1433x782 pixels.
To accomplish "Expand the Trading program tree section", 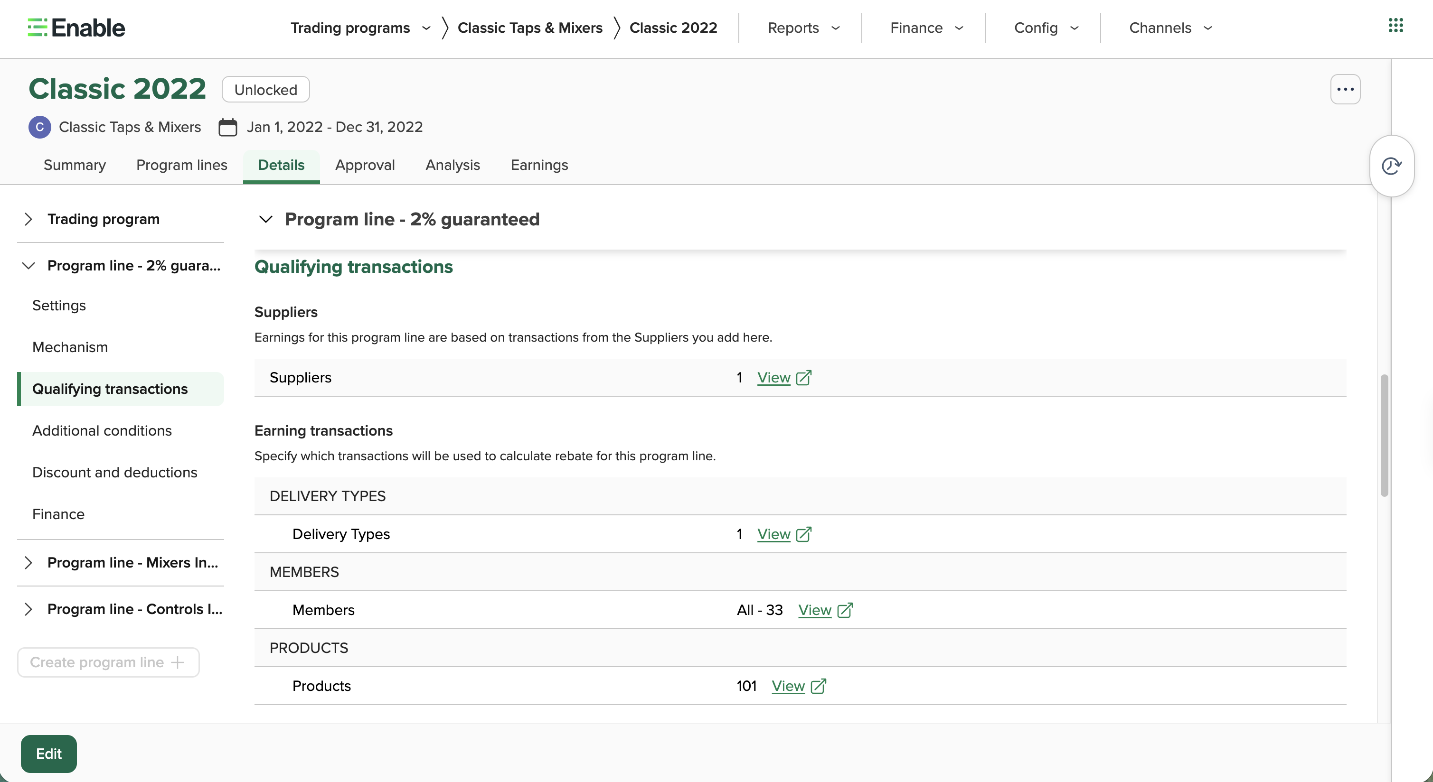I will coord(29,219).
